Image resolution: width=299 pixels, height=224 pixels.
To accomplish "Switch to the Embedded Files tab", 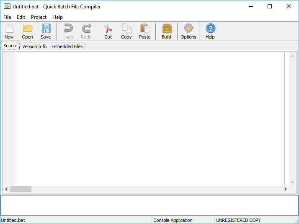I will point(67,46).
